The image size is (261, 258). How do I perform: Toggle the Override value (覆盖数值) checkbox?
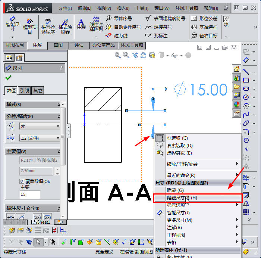tap(22, 181)
